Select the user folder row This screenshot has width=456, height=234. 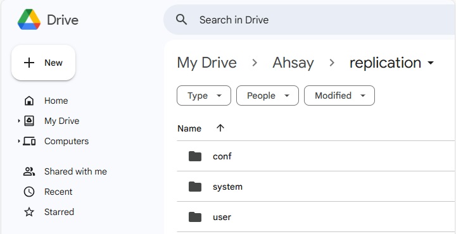[317, 217]
